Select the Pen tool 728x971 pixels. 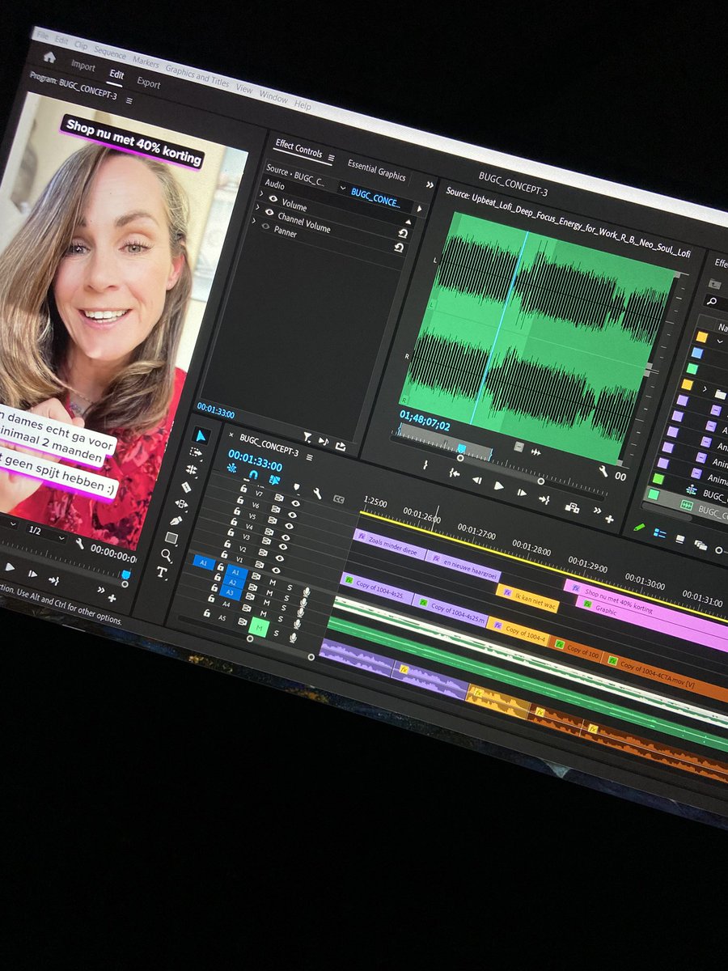click(x=176, y=520)
